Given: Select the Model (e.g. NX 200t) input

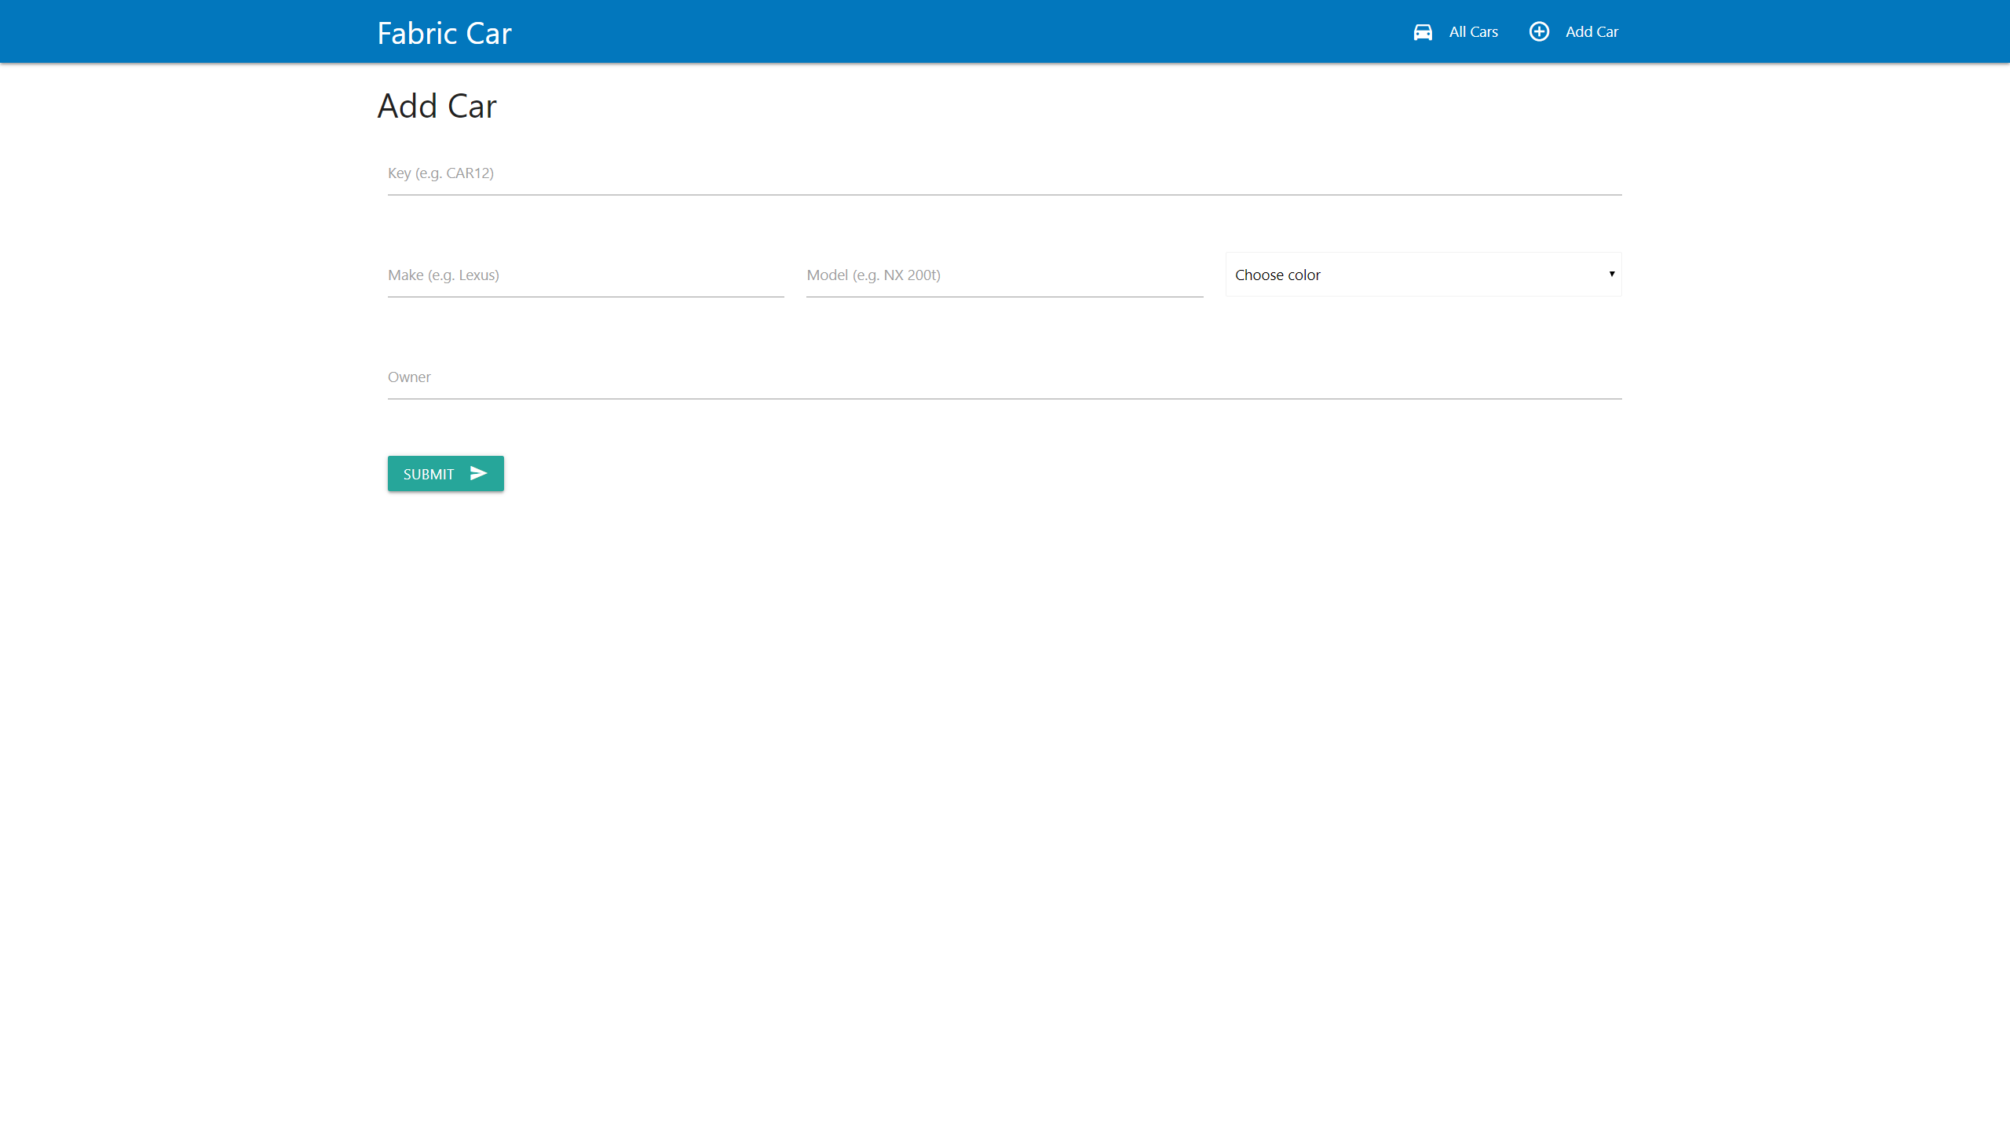Looking at the screenshot, I should (1003, 275).
